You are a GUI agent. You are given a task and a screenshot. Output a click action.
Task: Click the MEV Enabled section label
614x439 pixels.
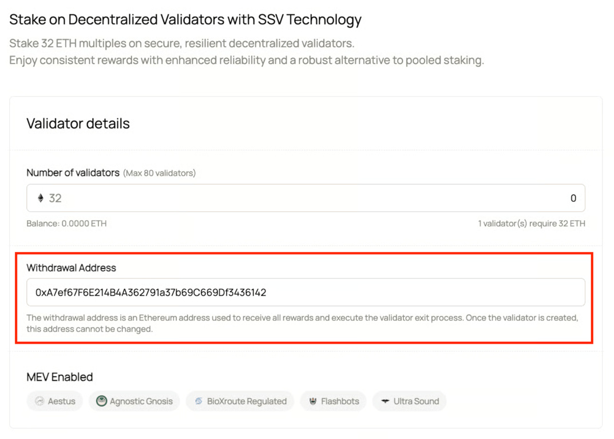[60, 377]
